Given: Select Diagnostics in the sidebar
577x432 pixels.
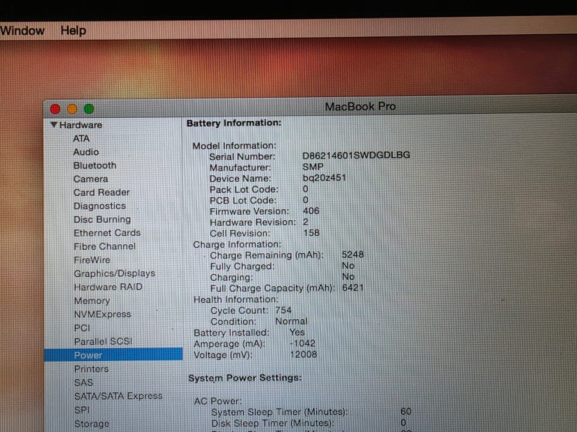Looking at the screenshot, I should (x=100, y=206).
